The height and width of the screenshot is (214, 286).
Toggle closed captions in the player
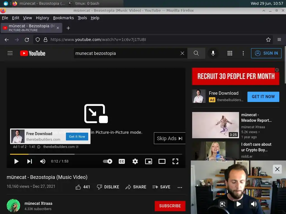click(122, 161)
